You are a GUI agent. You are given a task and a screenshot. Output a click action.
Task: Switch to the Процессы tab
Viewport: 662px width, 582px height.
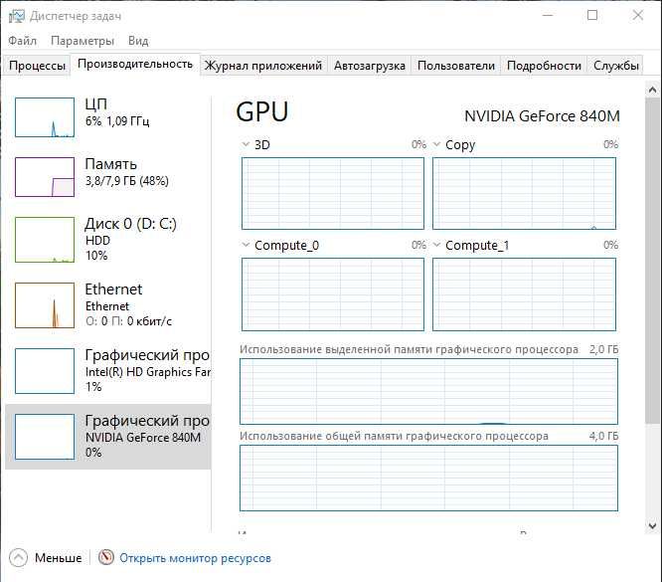37,66
